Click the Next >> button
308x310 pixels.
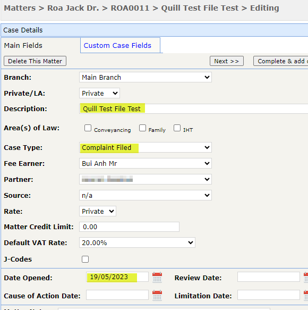click(x=227, y=61)
